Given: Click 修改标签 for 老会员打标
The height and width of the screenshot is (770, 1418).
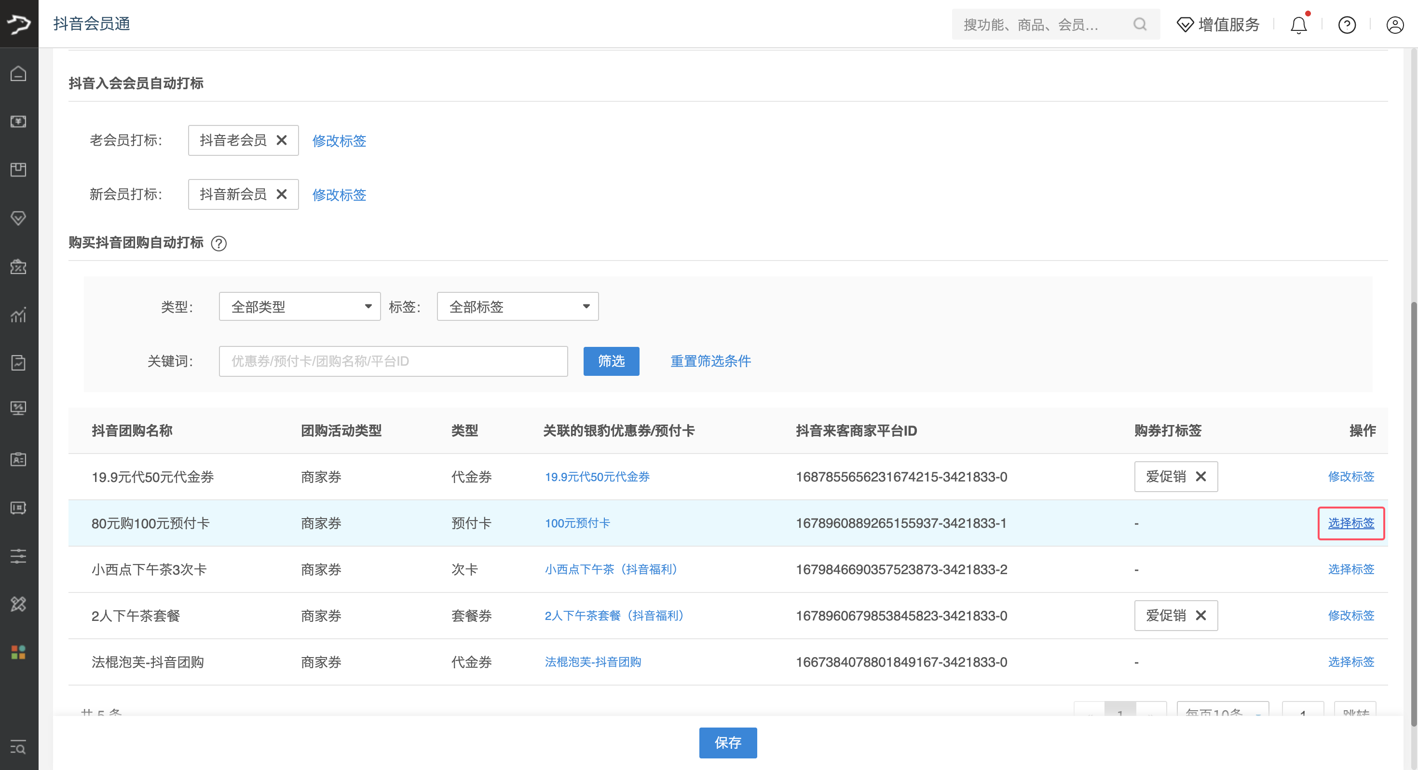Looking at the screenshot, I should point(339,141).
